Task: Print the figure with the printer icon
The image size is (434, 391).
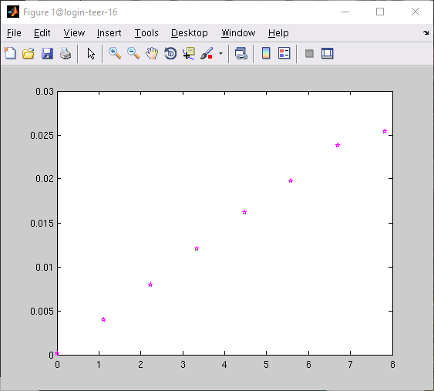Action: coord(66,53)
